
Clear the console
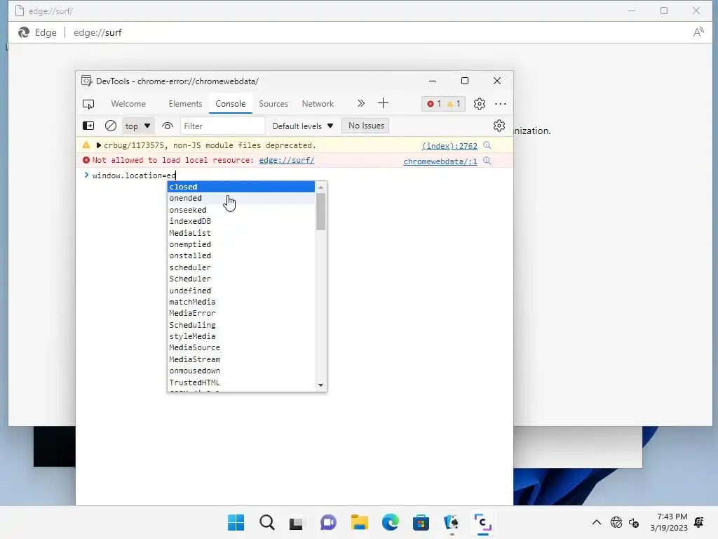(111, 126)
